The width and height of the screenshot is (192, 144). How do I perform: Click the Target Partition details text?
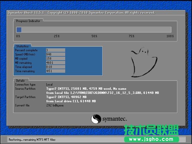click(x=66, y=97)
